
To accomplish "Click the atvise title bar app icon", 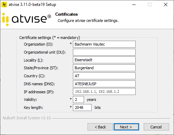I will pos(4,5).
